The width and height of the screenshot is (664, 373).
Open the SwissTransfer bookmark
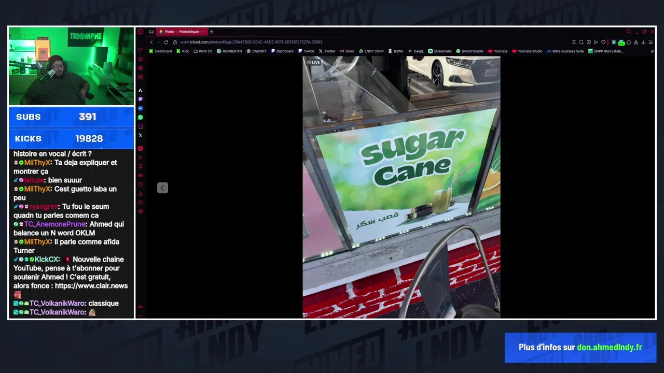[470, 51]
